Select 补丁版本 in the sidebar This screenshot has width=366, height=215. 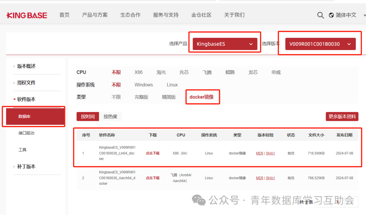coord(26,167)
